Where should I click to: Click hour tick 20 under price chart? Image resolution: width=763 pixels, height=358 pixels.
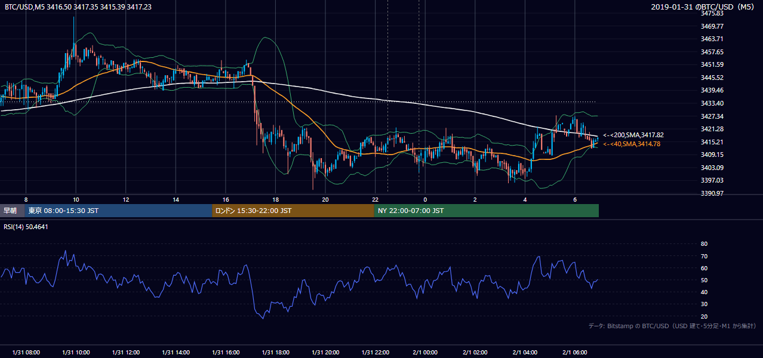(325, 199)
